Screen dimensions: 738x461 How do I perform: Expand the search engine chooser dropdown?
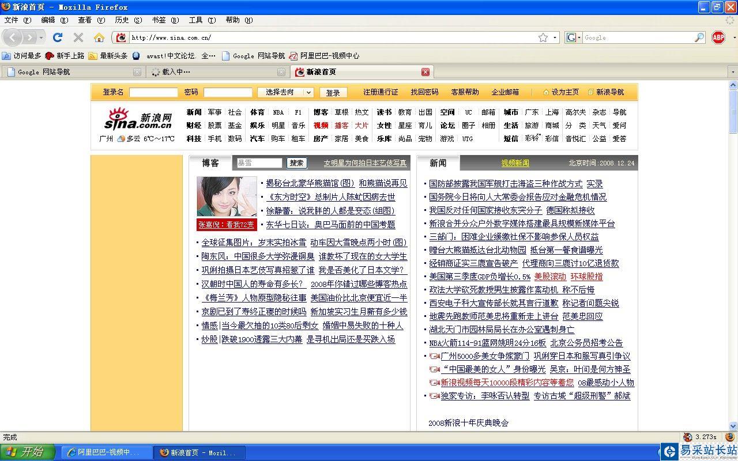[578, 37]
